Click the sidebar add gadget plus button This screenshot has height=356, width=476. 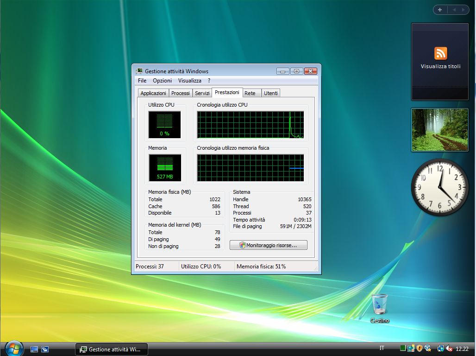440,10
